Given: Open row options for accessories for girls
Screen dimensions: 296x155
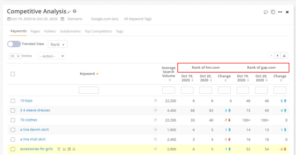Looking at the screenshot, I should [156, 149].
